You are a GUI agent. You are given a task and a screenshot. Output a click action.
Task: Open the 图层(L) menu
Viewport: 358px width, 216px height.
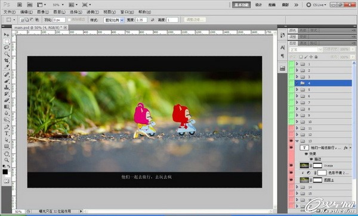click(x=59, y=12)
